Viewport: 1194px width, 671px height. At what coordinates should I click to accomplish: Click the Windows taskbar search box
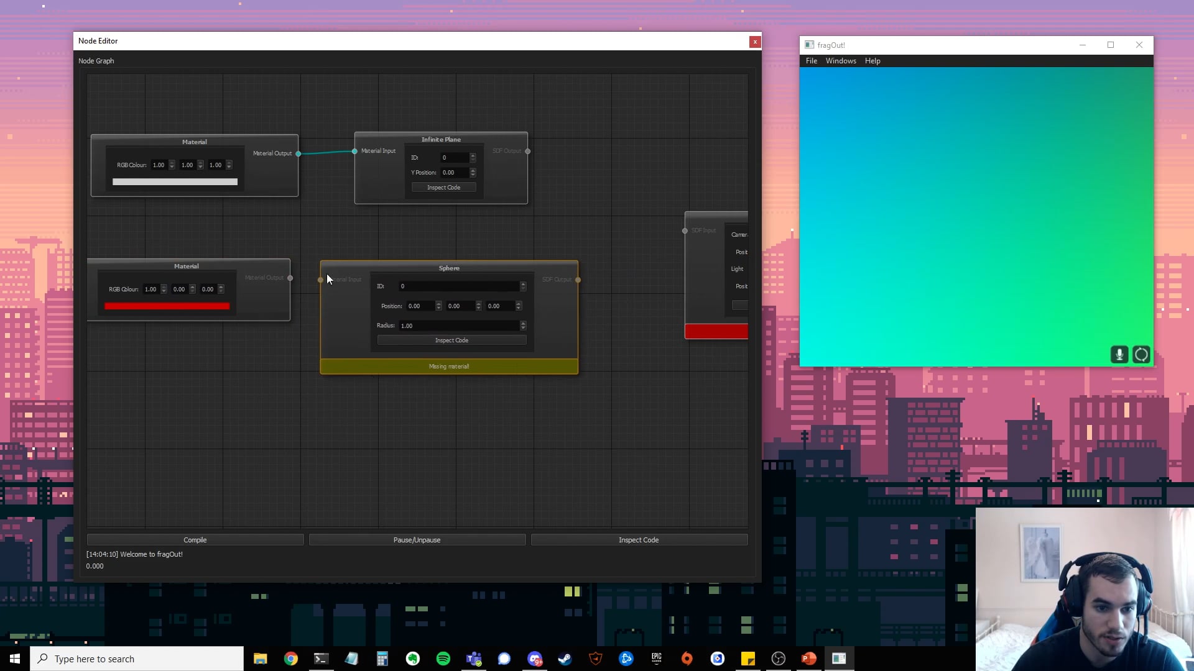pyautogui.click(x=137, y=659)
